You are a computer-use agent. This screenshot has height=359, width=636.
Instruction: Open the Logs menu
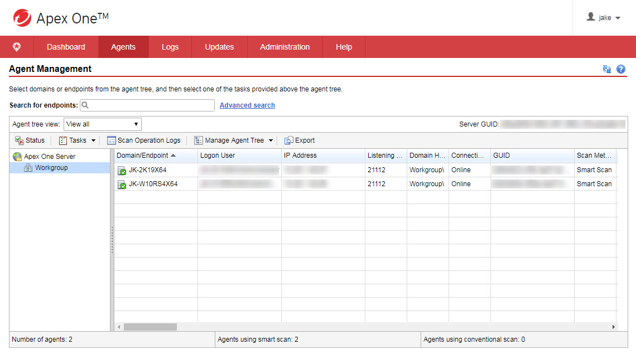170,47
